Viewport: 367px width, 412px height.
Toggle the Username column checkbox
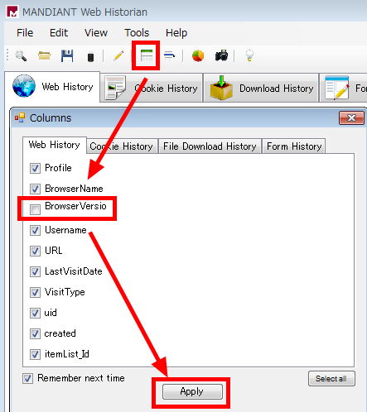click(35, 230)
